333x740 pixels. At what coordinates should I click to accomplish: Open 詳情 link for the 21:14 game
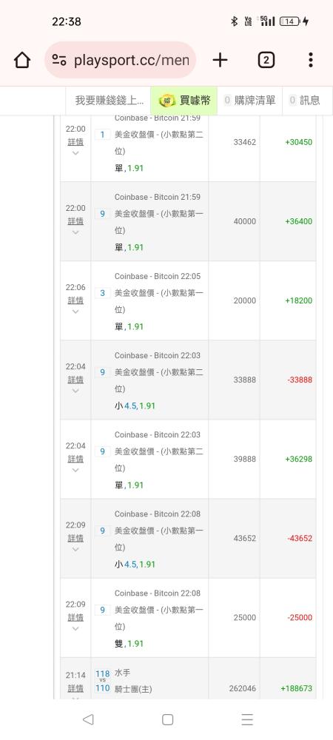click(75, 688)
